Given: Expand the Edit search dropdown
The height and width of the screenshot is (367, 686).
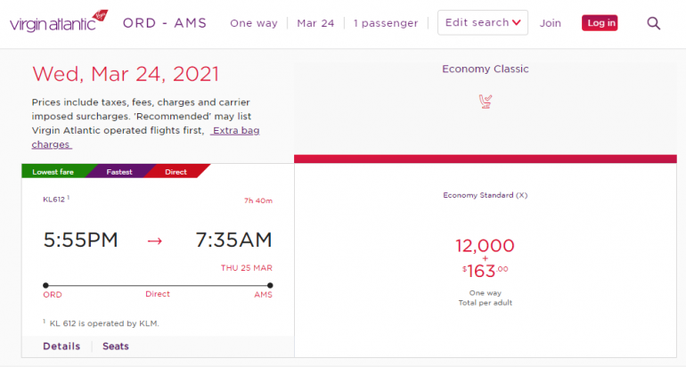Looking at the screenshot, I should pos(482,22).
